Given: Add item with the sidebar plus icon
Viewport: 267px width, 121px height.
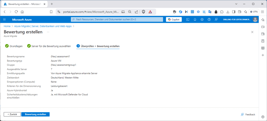Looking at the screenshot, I should [x=263, y=55].
